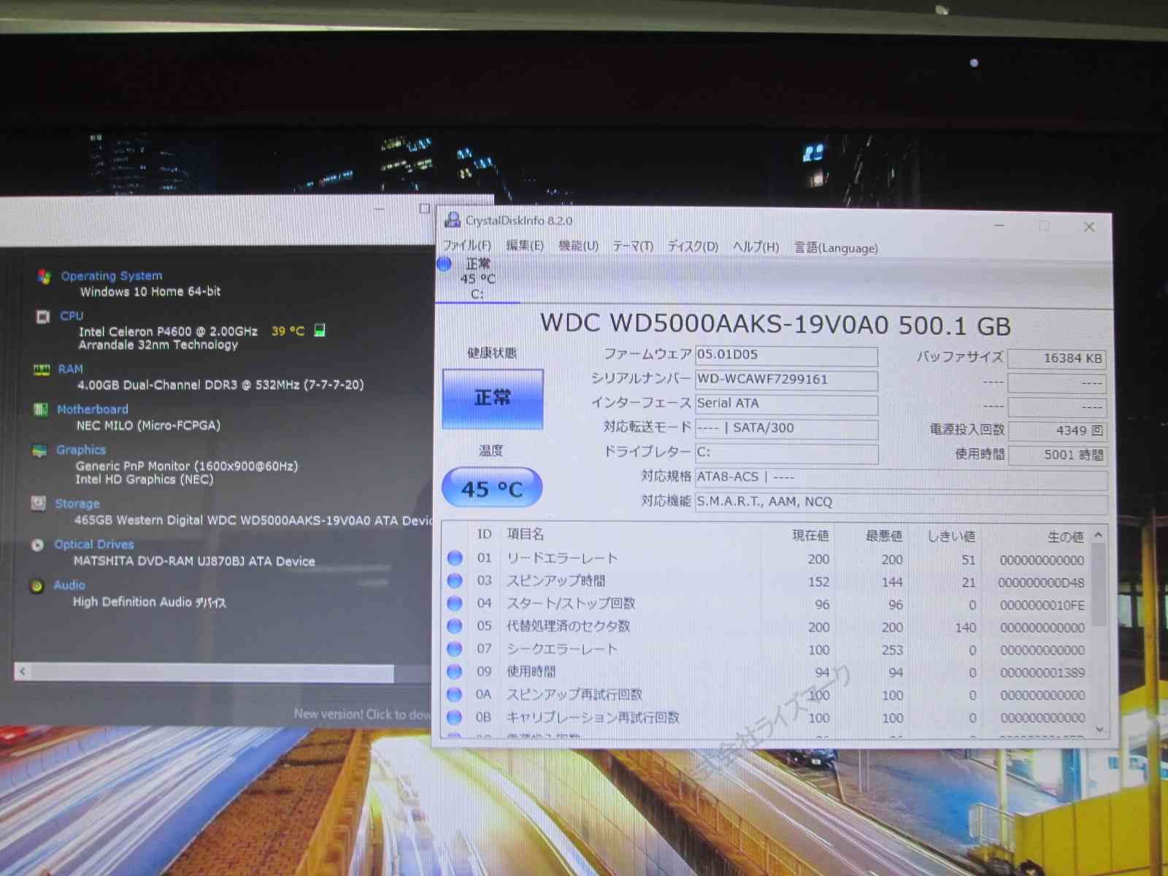Open the Storage section link
This screenshot has width=1168, height=876.
click(x=77, y=504)
